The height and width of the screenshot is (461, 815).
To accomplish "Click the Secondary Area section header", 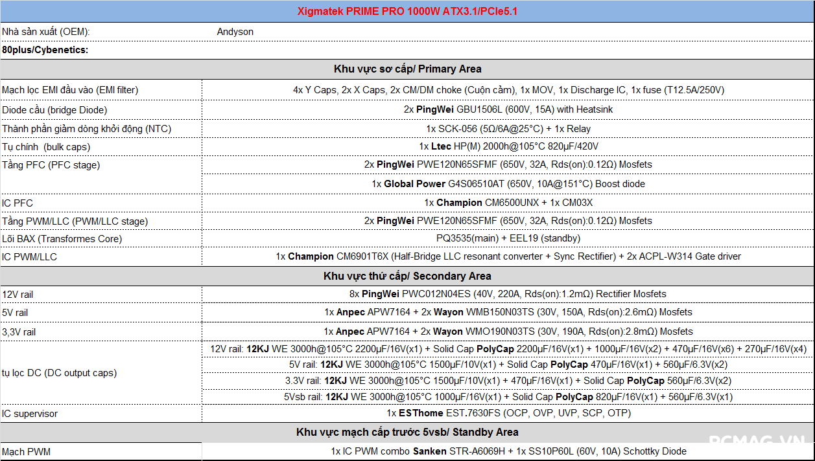I will (x=407, y=276).
